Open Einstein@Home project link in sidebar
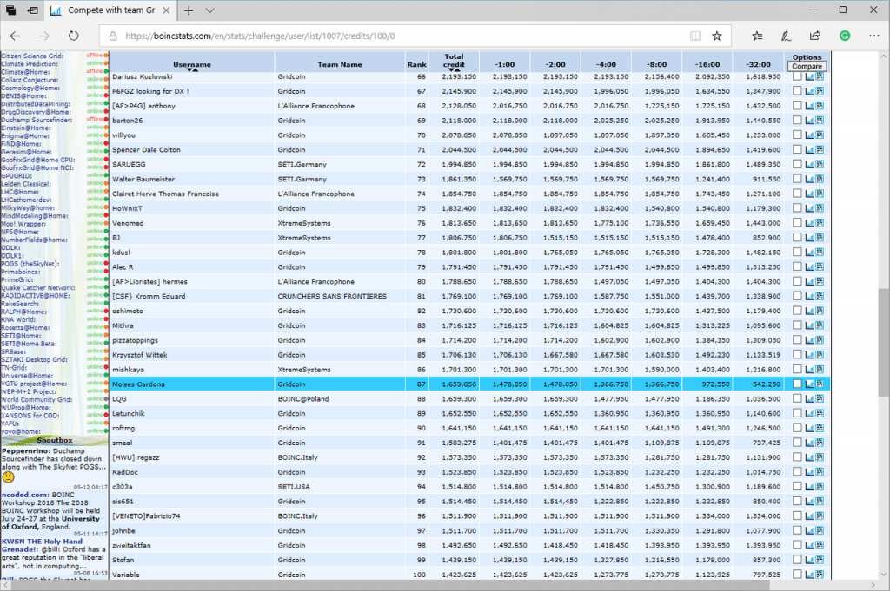 25,128
